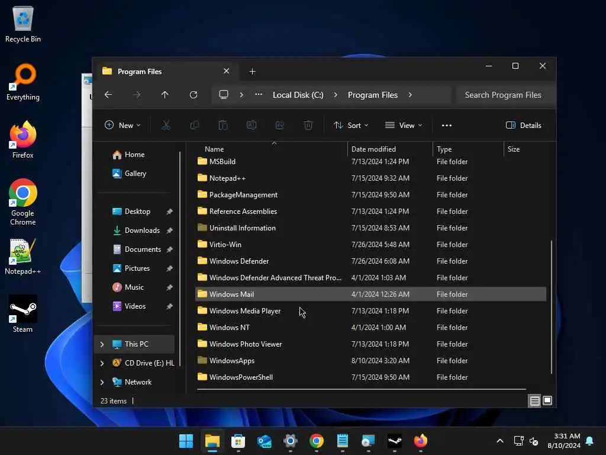The width and height of the screenshot is (606, 455).
Task: Click Local Disk (C:) breadcrumb
Action: point(298,95)
